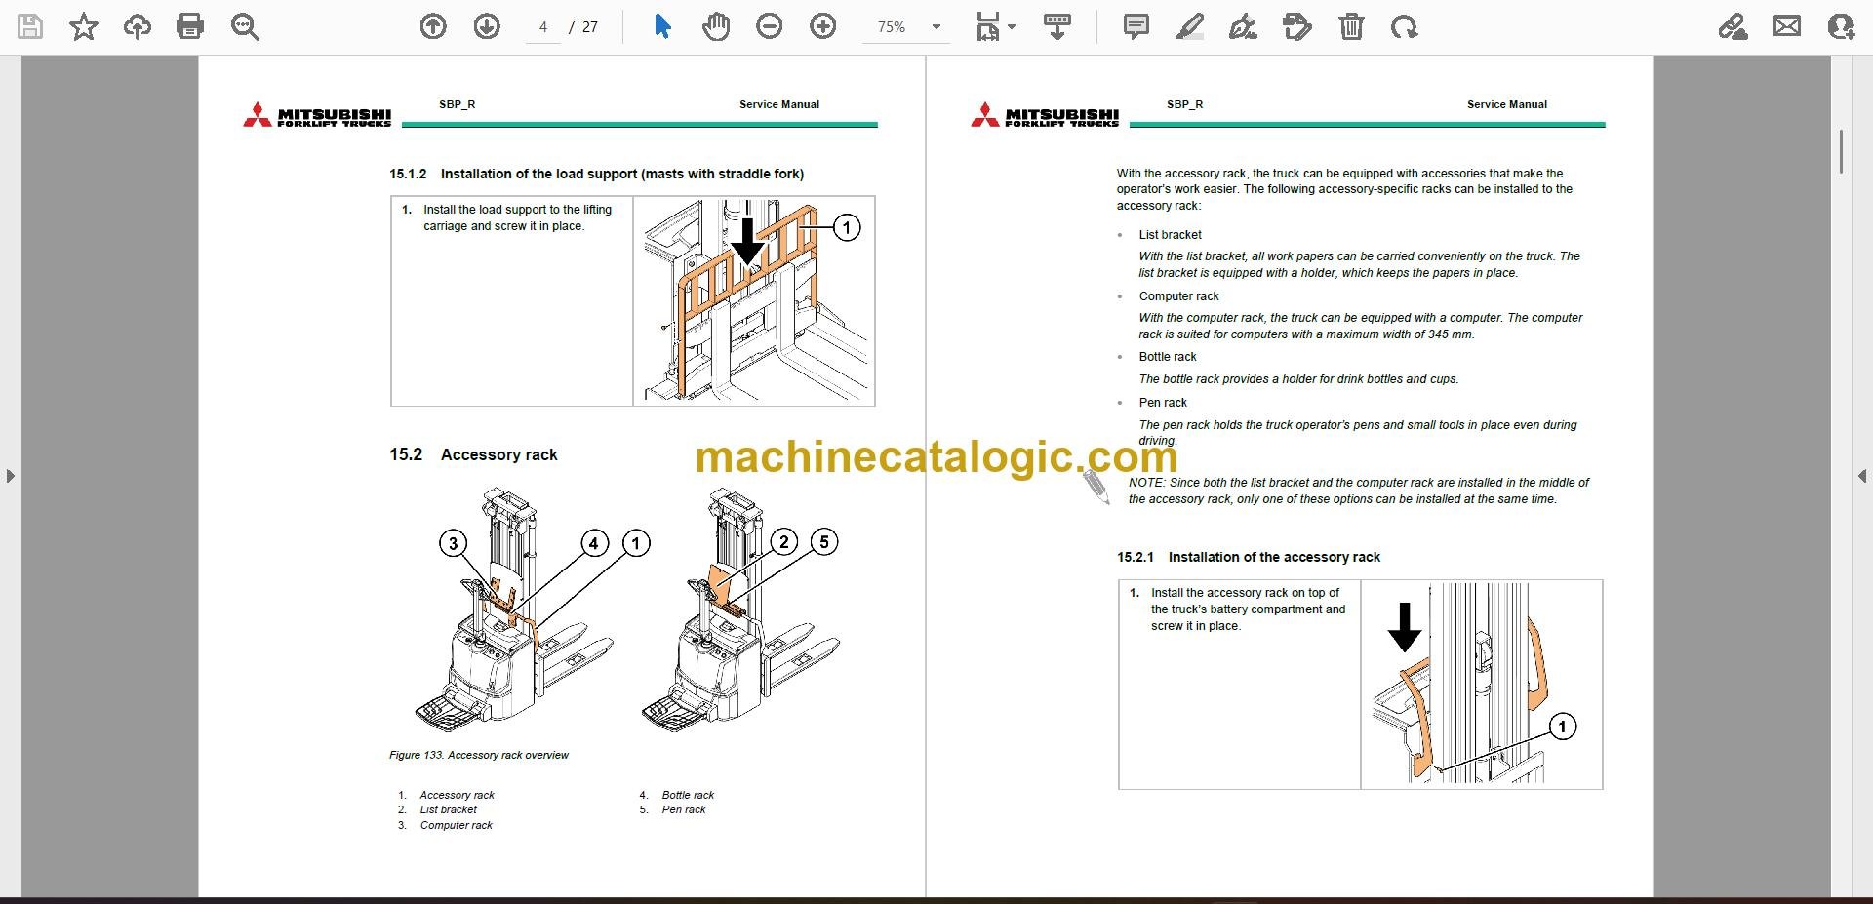Select the highlight text pen tool

pyautogui.click(x=1189, y=26)
